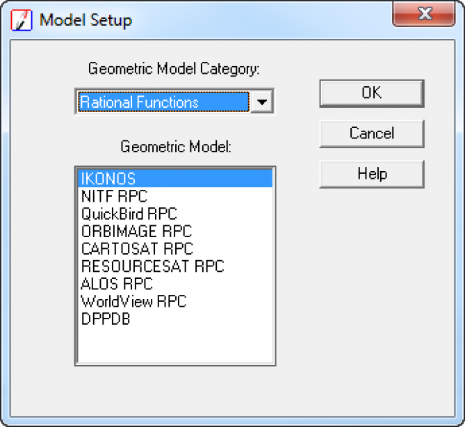Choose CARTOSAT RPC entry
The image size is (465, 427).
point(175,249)
